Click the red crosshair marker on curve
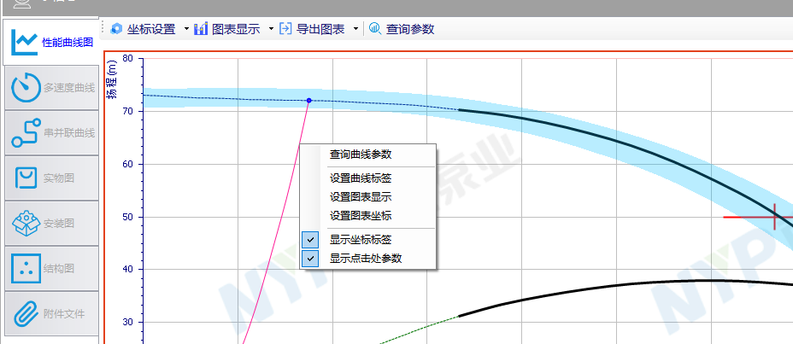The image size is (793, 344). tap(774, 217)
